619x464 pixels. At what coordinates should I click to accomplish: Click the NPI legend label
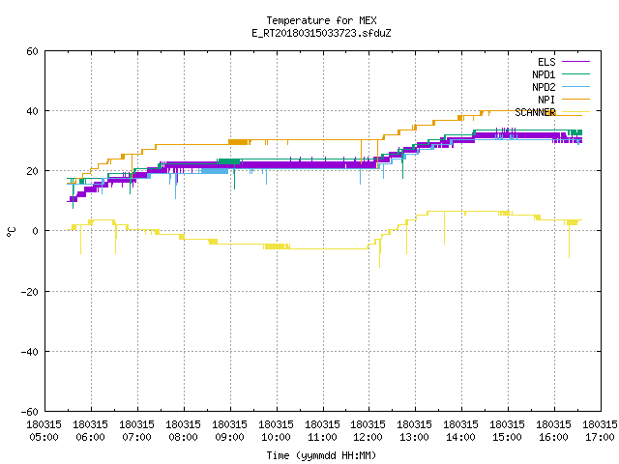point(546,100)
